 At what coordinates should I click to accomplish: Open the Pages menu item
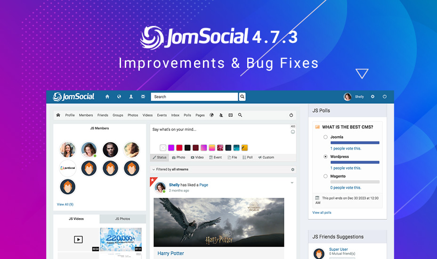coord(200,115)
